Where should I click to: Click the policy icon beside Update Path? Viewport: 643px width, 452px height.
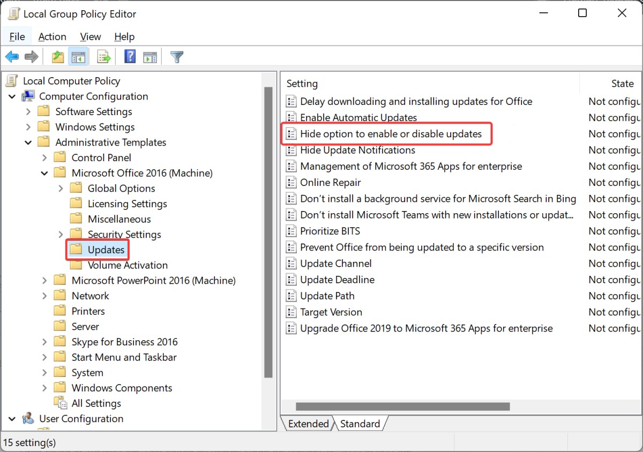point(291,296)
